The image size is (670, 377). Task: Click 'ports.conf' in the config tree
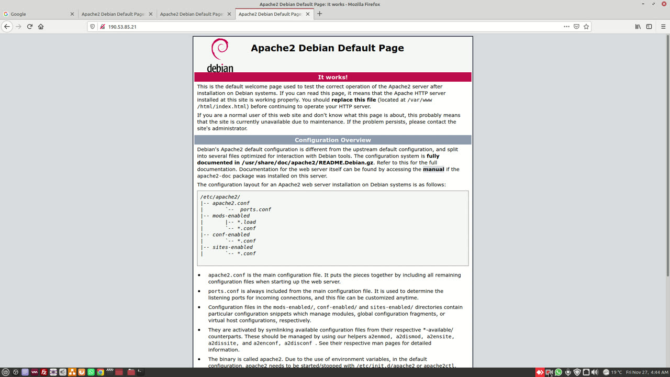click(x=255, y=209)
